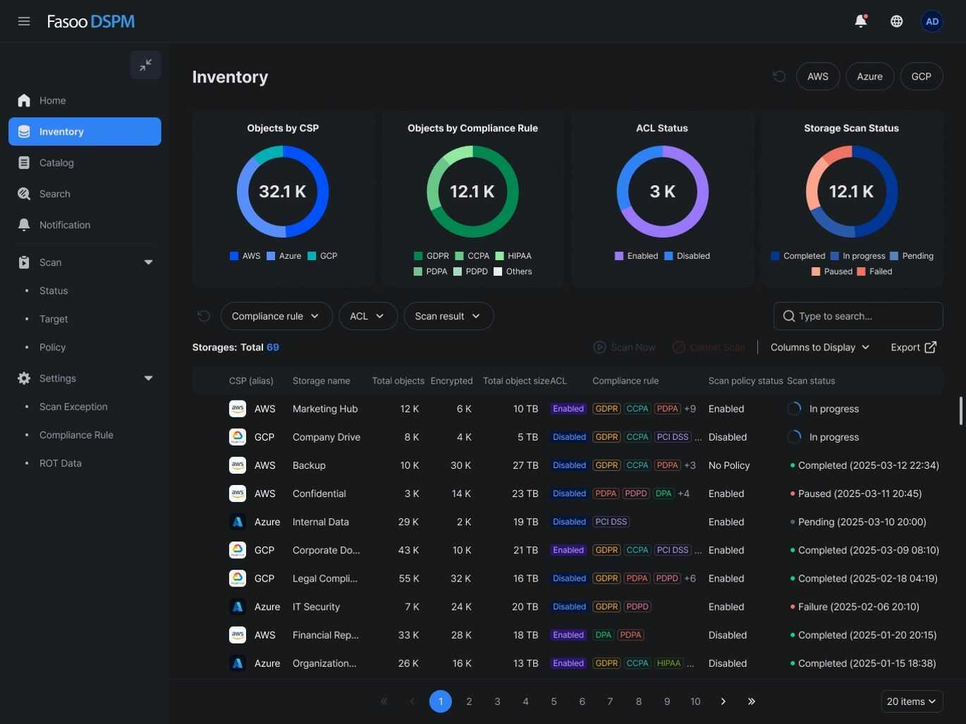The height and width of the screenshot is (724, 966).
Task: Toggle the AWS filter chip
Action: point(817,75)
